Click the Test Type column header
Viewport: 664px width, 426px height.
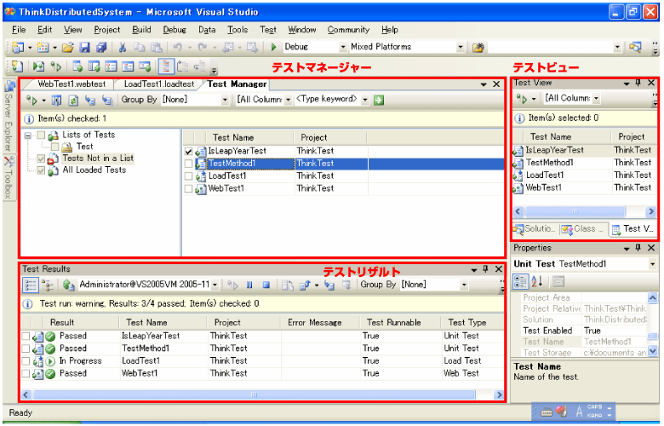tap(472, 323)
